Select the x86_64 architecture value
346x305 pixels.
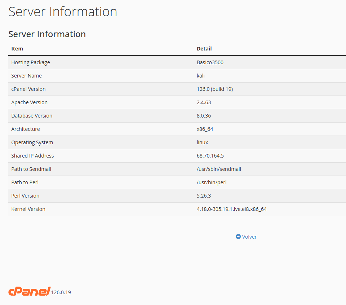tap(205, 129)
